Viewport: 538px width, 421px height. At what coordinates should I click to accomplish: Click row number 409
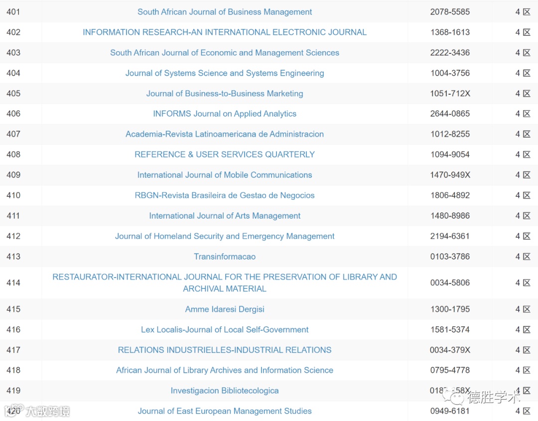(13, 175)
